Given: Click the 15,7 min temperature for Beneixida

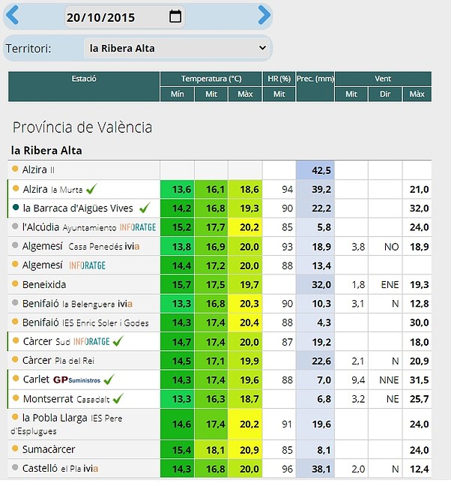Looking at the screenshot, I should (181, 285).
